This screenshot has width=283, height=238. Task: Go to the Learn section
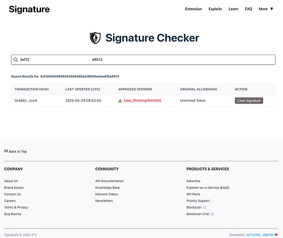pyautogui.click(x=233, y=9)
